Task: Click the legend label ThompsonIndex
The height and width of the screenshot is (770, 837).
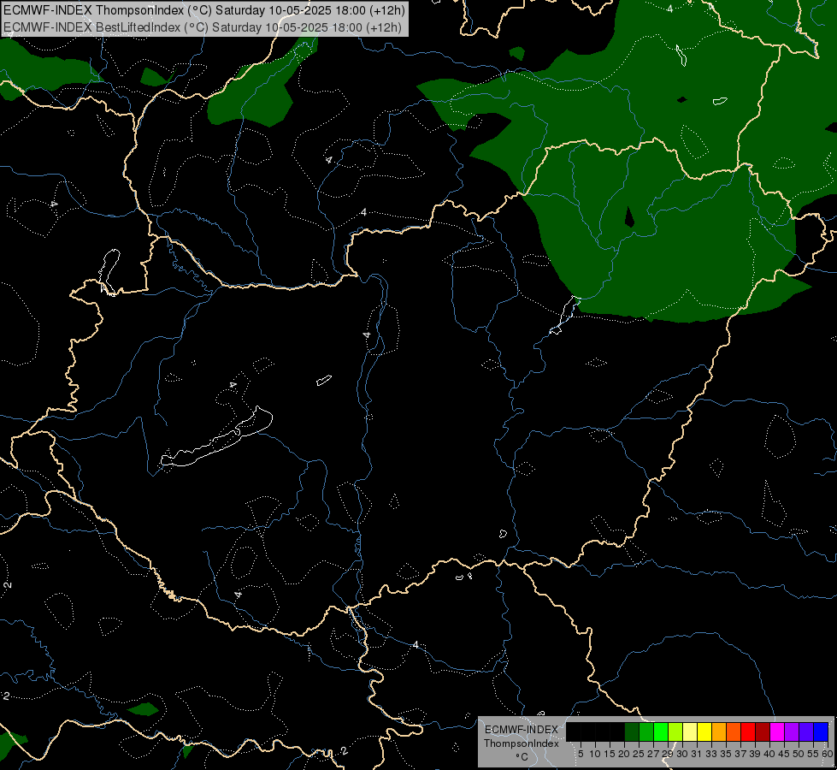Action: (521, 743)
